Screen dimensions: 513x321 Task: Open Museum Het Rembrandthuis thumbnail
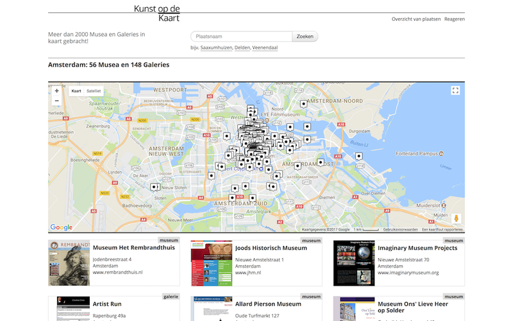(x=69, y=263)
